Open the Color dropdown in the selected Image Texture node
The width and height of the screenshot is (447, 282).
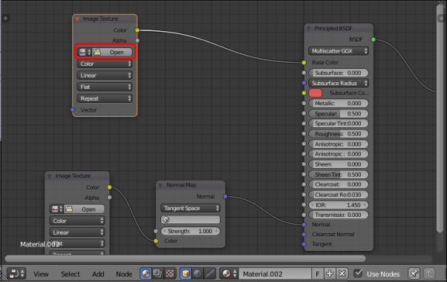(x=105, y=64)
